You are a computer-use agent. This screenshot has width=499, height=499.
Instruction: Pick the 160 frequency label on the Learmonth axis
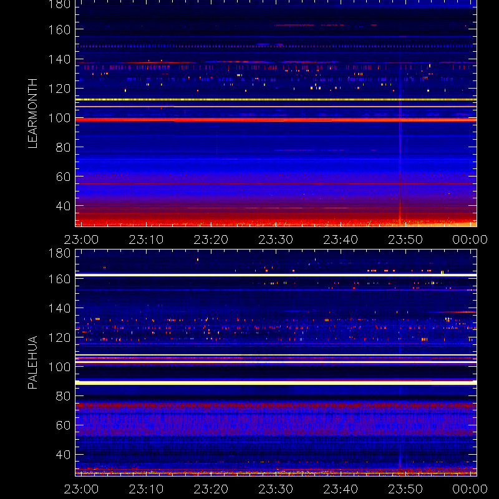tap(59, 30)
